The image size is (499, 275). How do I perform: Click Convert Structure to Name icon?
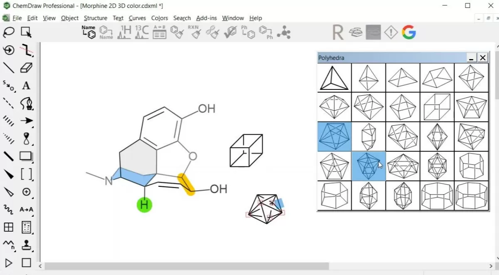(x=106, y=32)
